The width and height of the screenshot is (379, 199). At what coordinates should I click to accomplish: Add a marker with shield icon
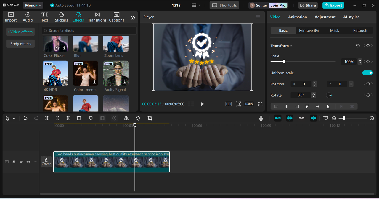point(91,118)
